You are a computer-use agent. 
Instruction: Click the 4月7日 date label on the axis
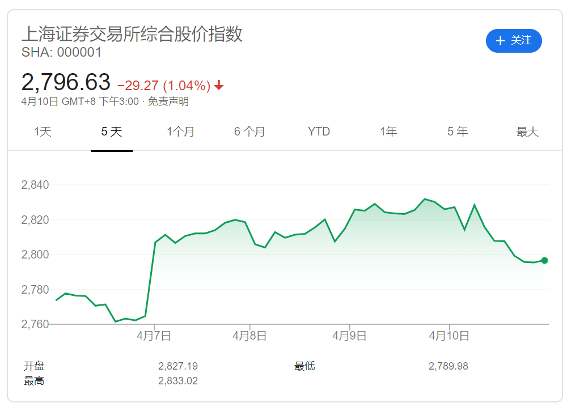coord(154,336)
